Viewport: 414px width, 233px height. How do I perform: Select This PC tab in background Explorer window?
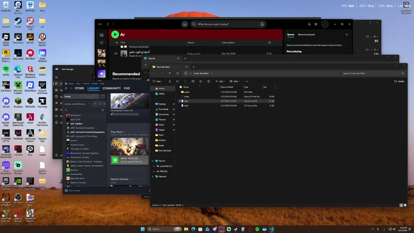pos(161,59)
